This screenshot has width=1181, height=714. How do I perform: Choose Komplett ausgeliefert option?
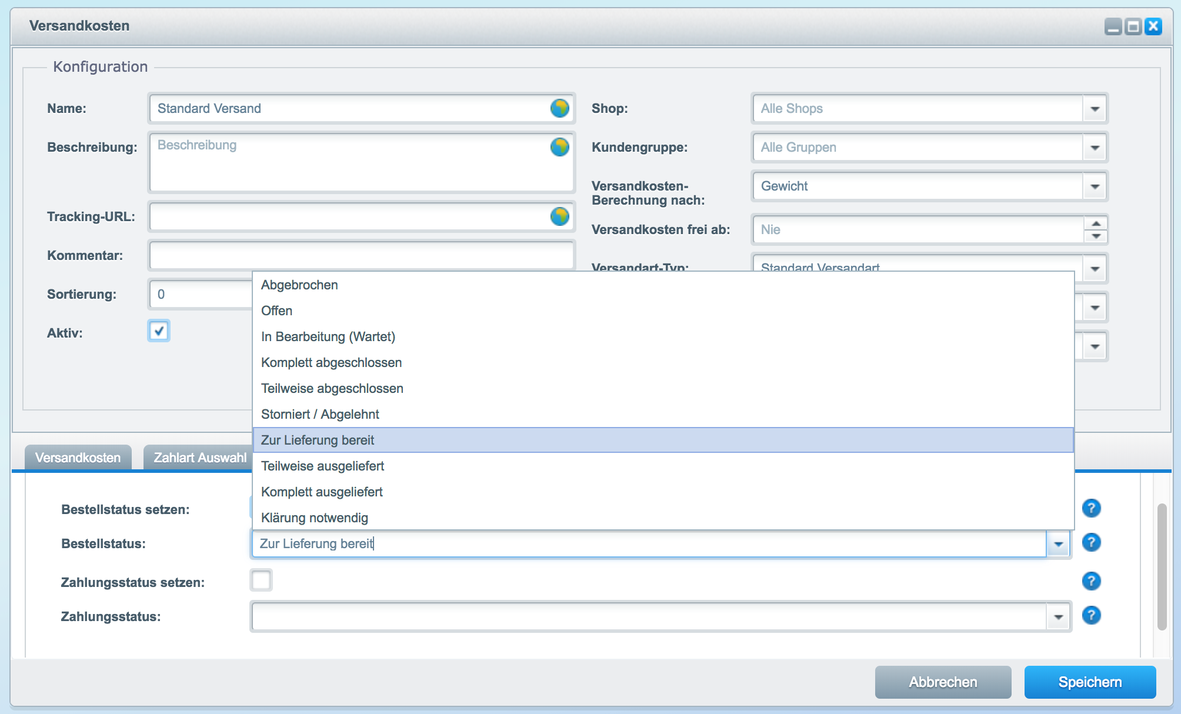(663, 492)
